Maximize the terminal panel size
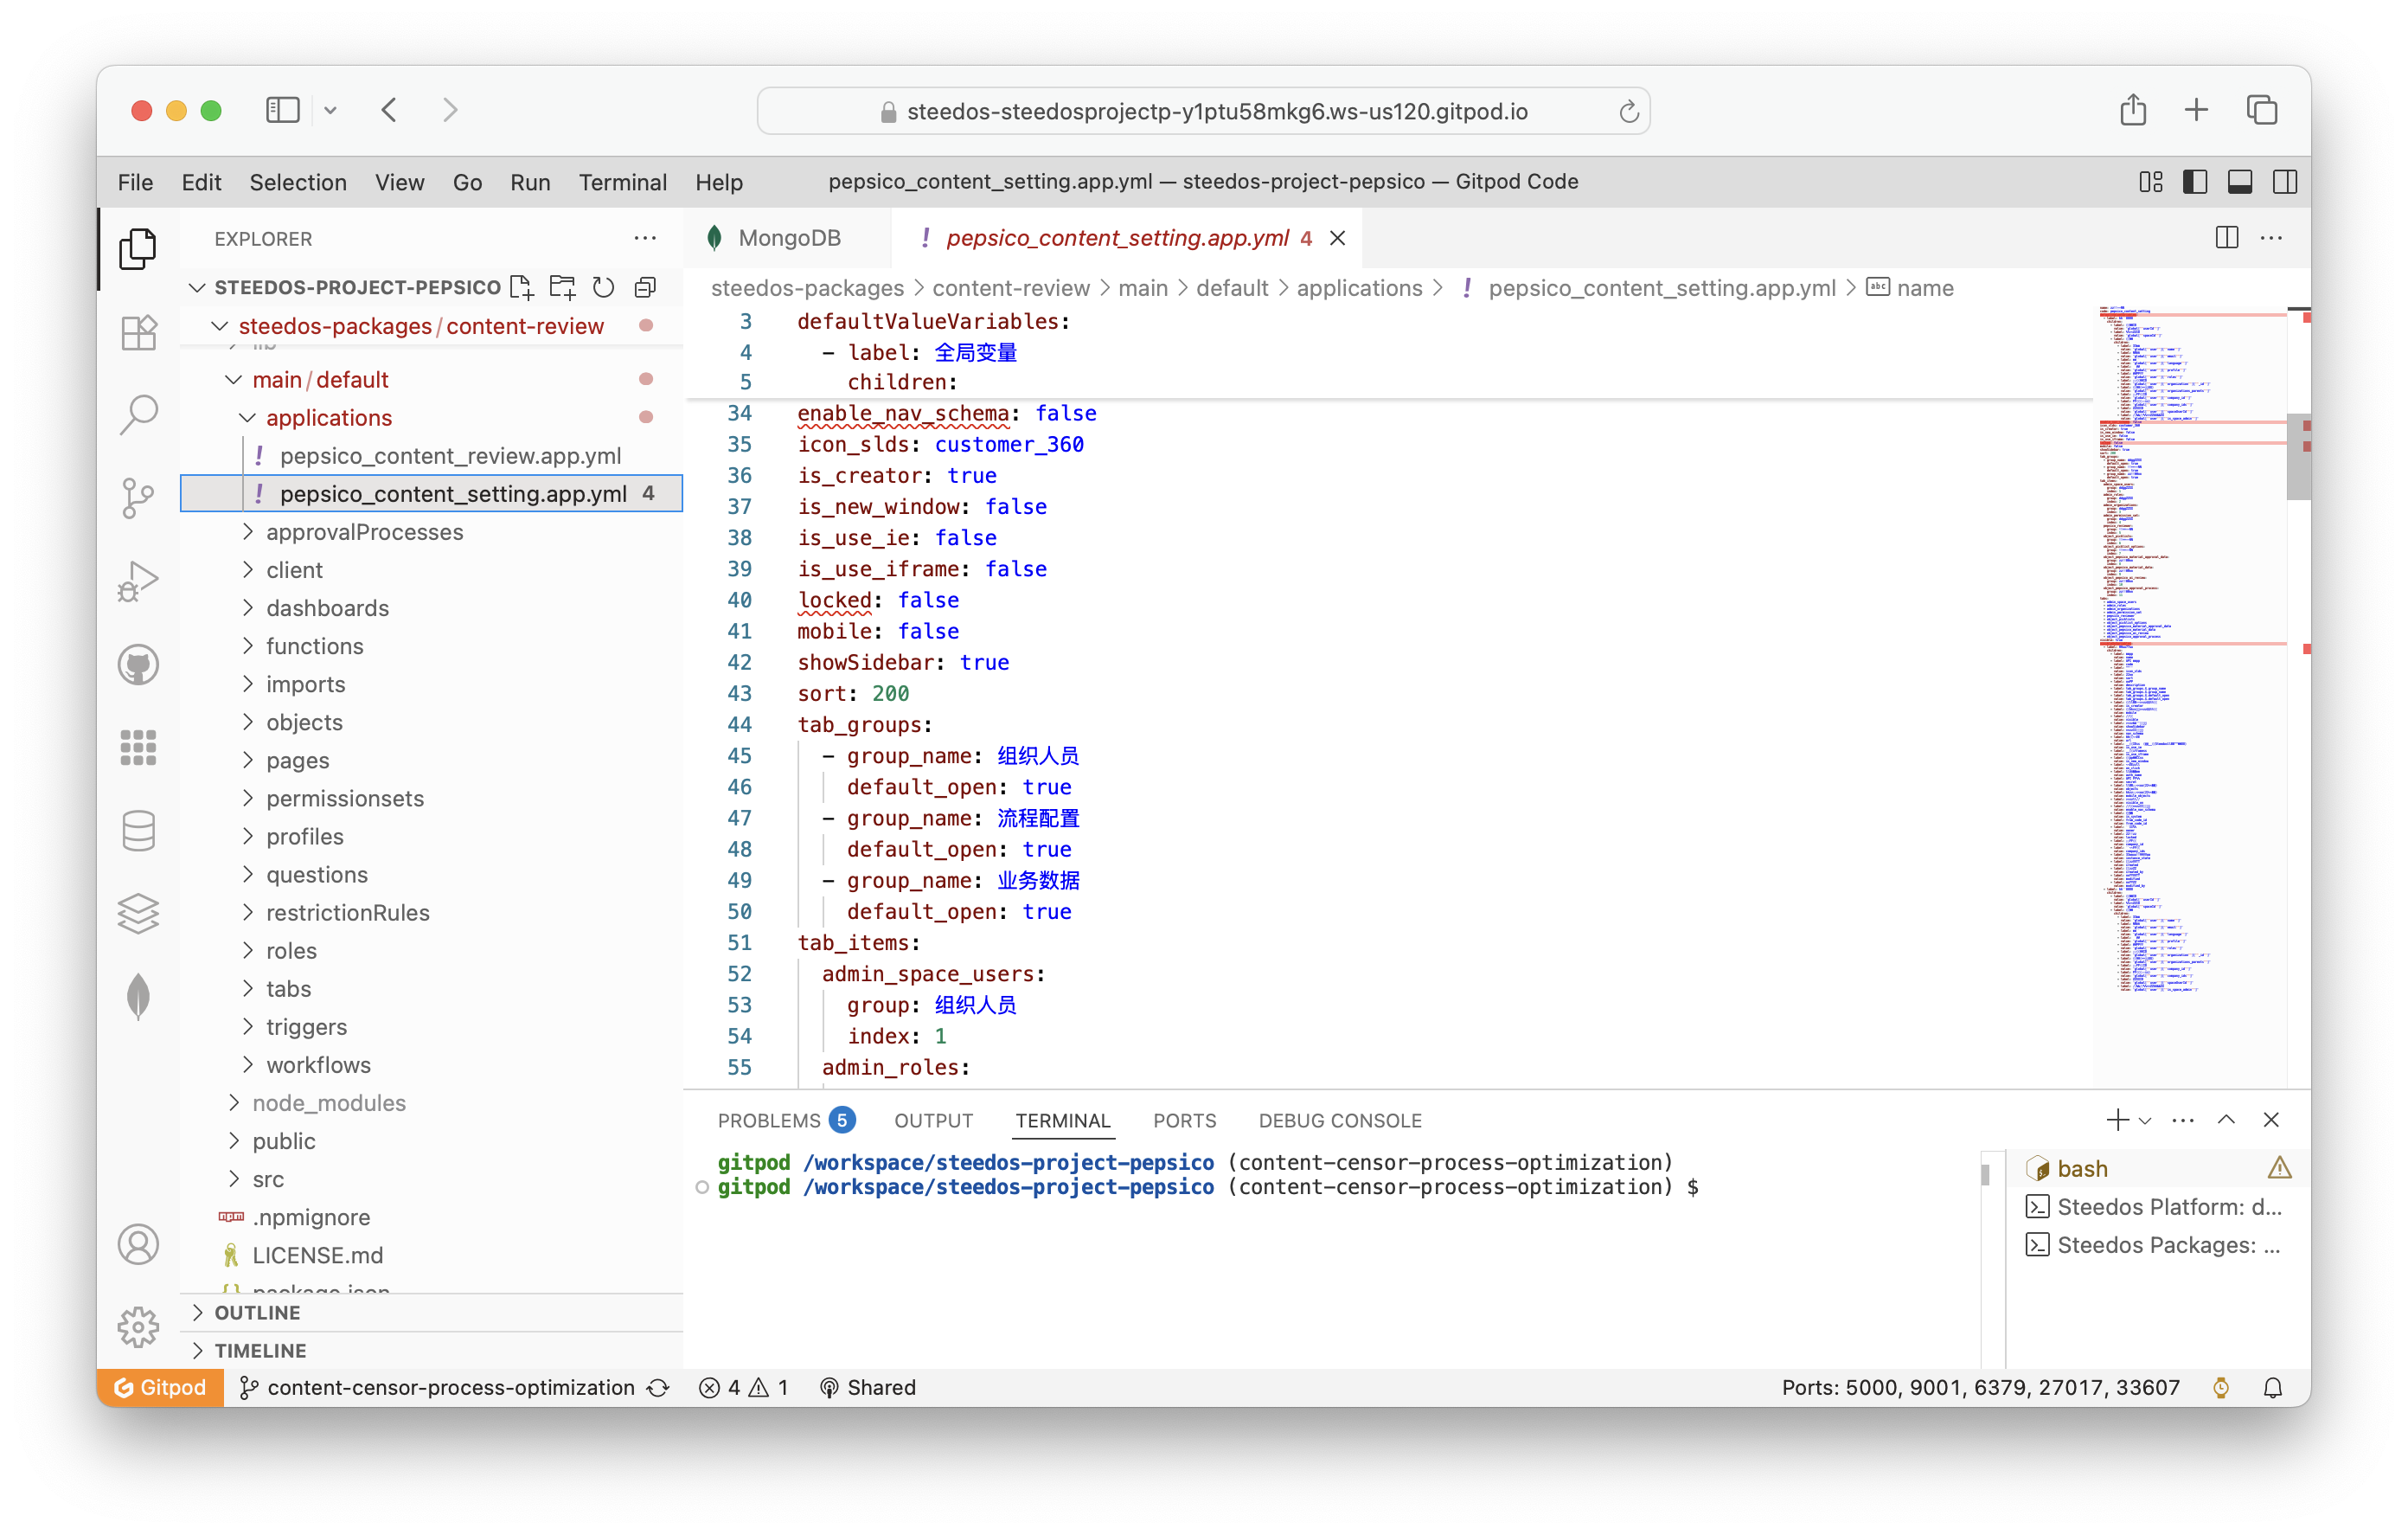This screenshot has width=2408, height=1535. (2226, 1120)
